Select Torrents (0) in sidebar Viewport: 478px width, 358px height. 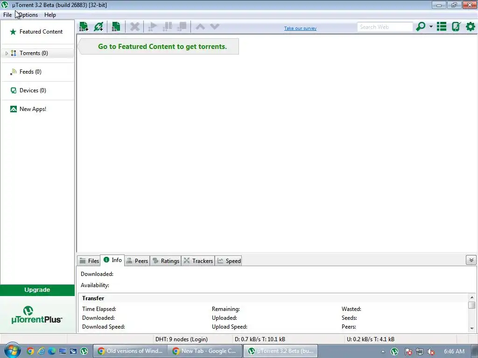pyautogui.click(x=37, y=53)
